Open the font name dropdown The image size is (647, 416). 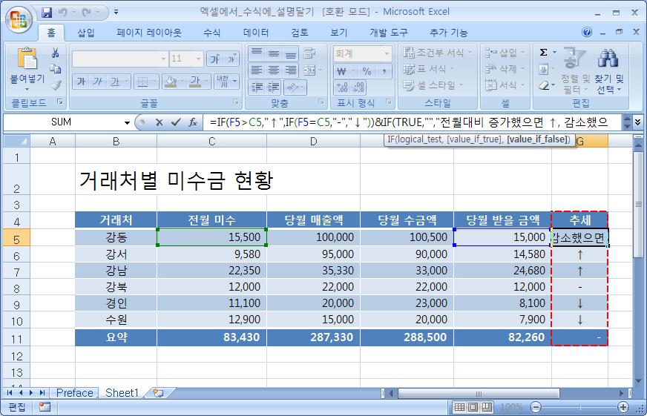coord(163,59)
